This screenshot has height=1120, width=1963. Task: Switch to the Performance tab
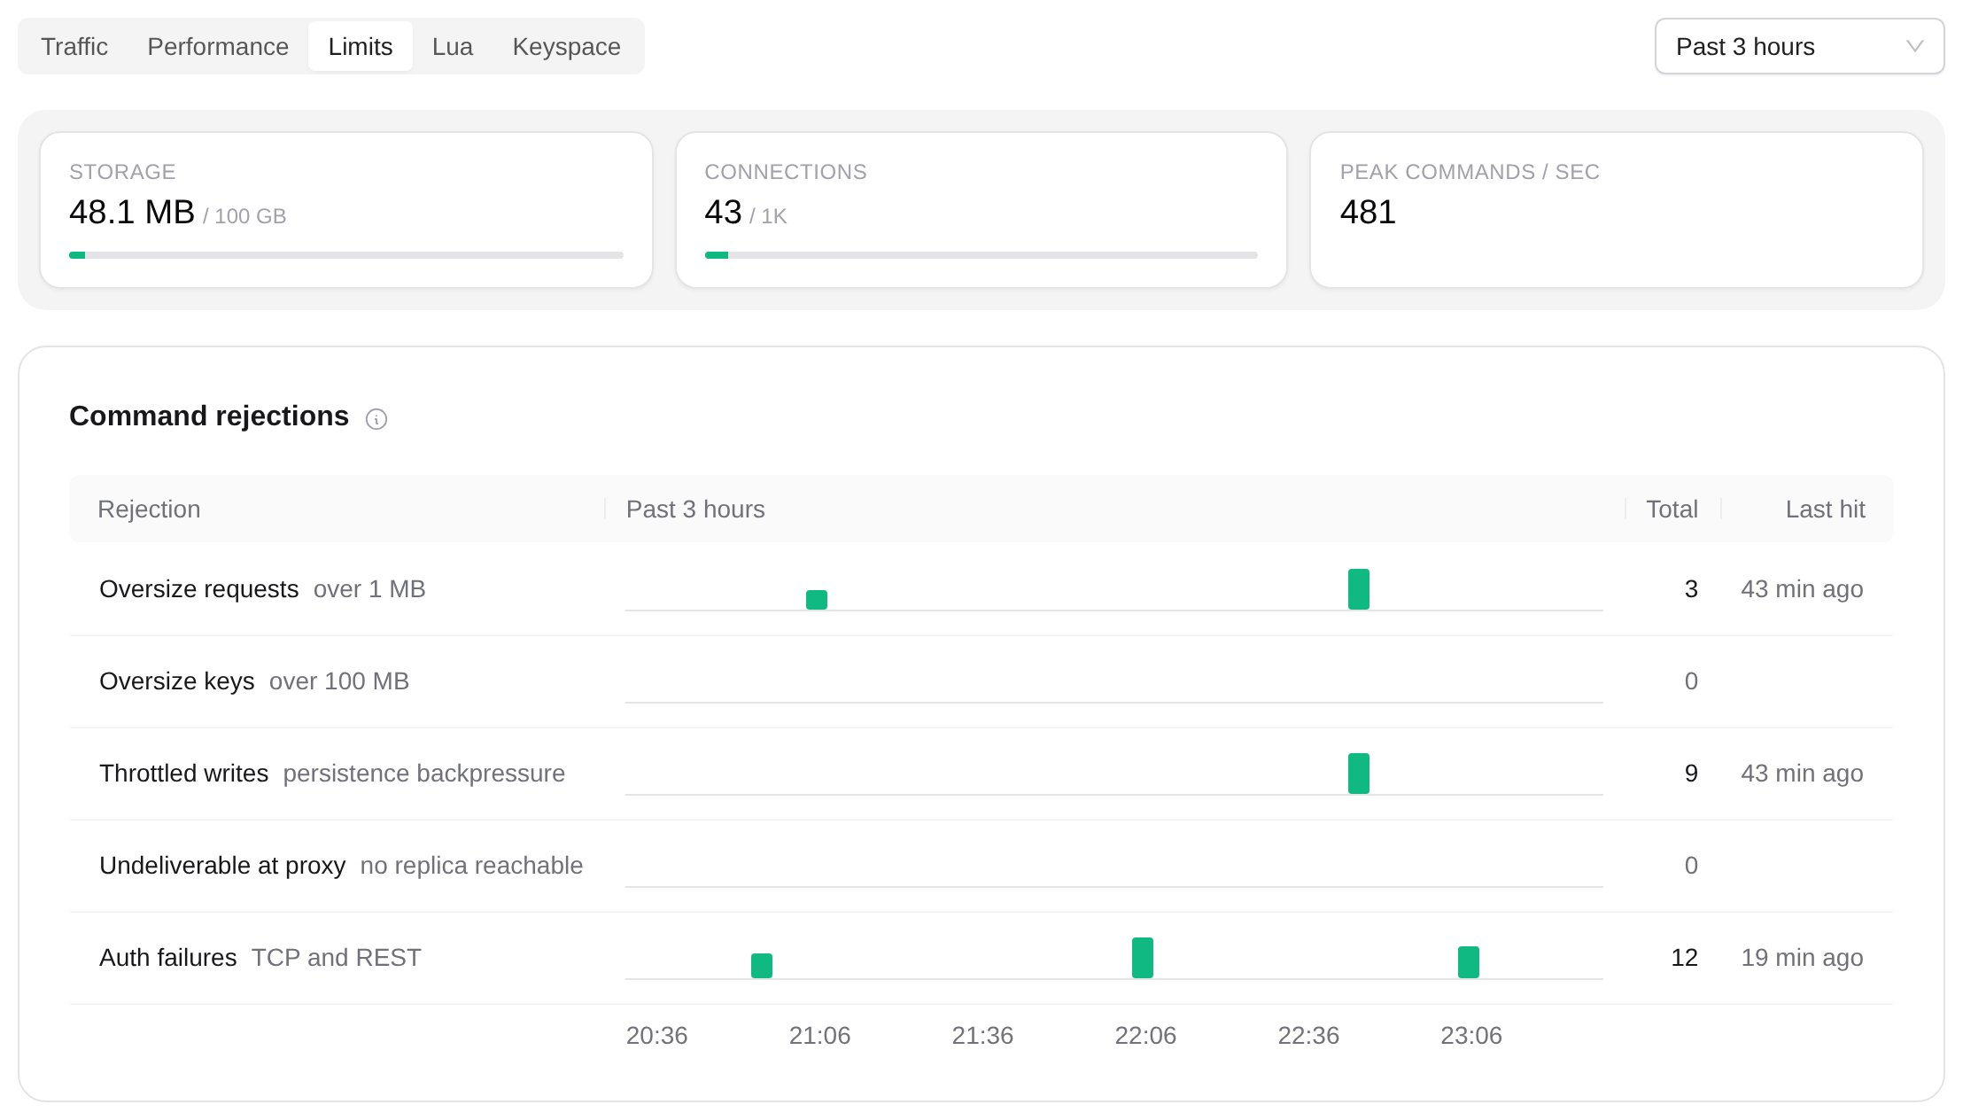click(218, 46)
